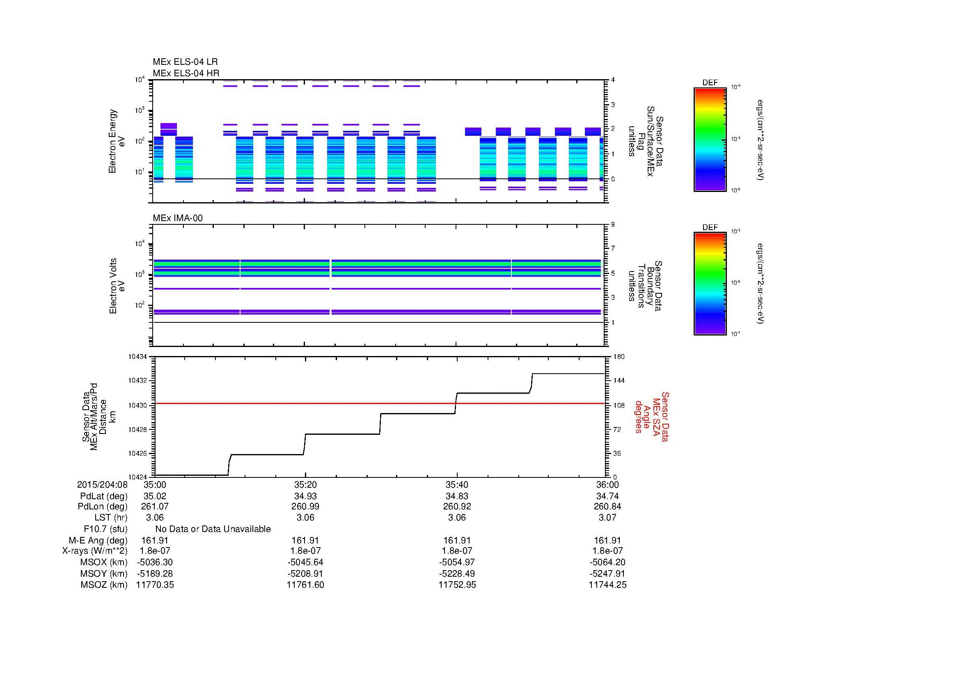Click the '10434' altitude axis tick label

pos(137,357)
